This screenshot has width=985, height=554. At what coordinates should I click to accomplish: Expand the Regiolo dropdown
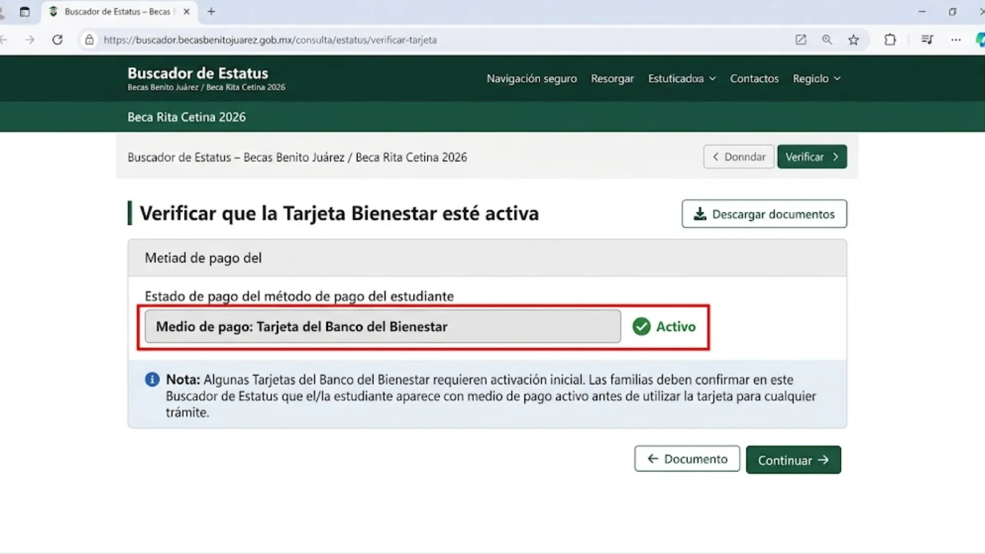pos(817,78)
